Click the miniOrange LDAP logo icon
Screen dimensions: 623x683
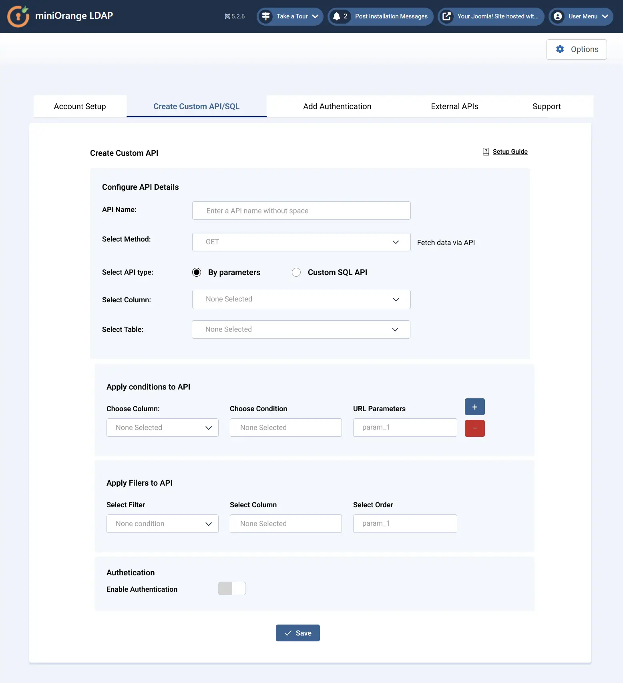(x=18, y=16)
